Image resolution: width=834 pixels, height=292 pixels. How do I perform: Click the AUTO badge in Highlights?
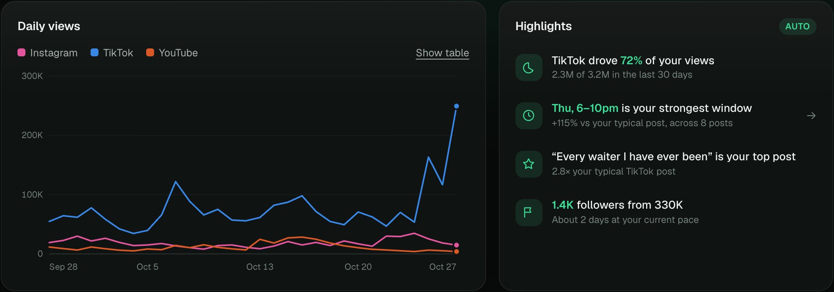797,27
